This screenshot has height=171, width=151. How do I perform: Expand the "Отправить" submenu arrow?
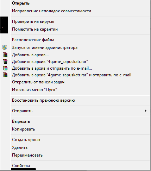click(146, 110)
